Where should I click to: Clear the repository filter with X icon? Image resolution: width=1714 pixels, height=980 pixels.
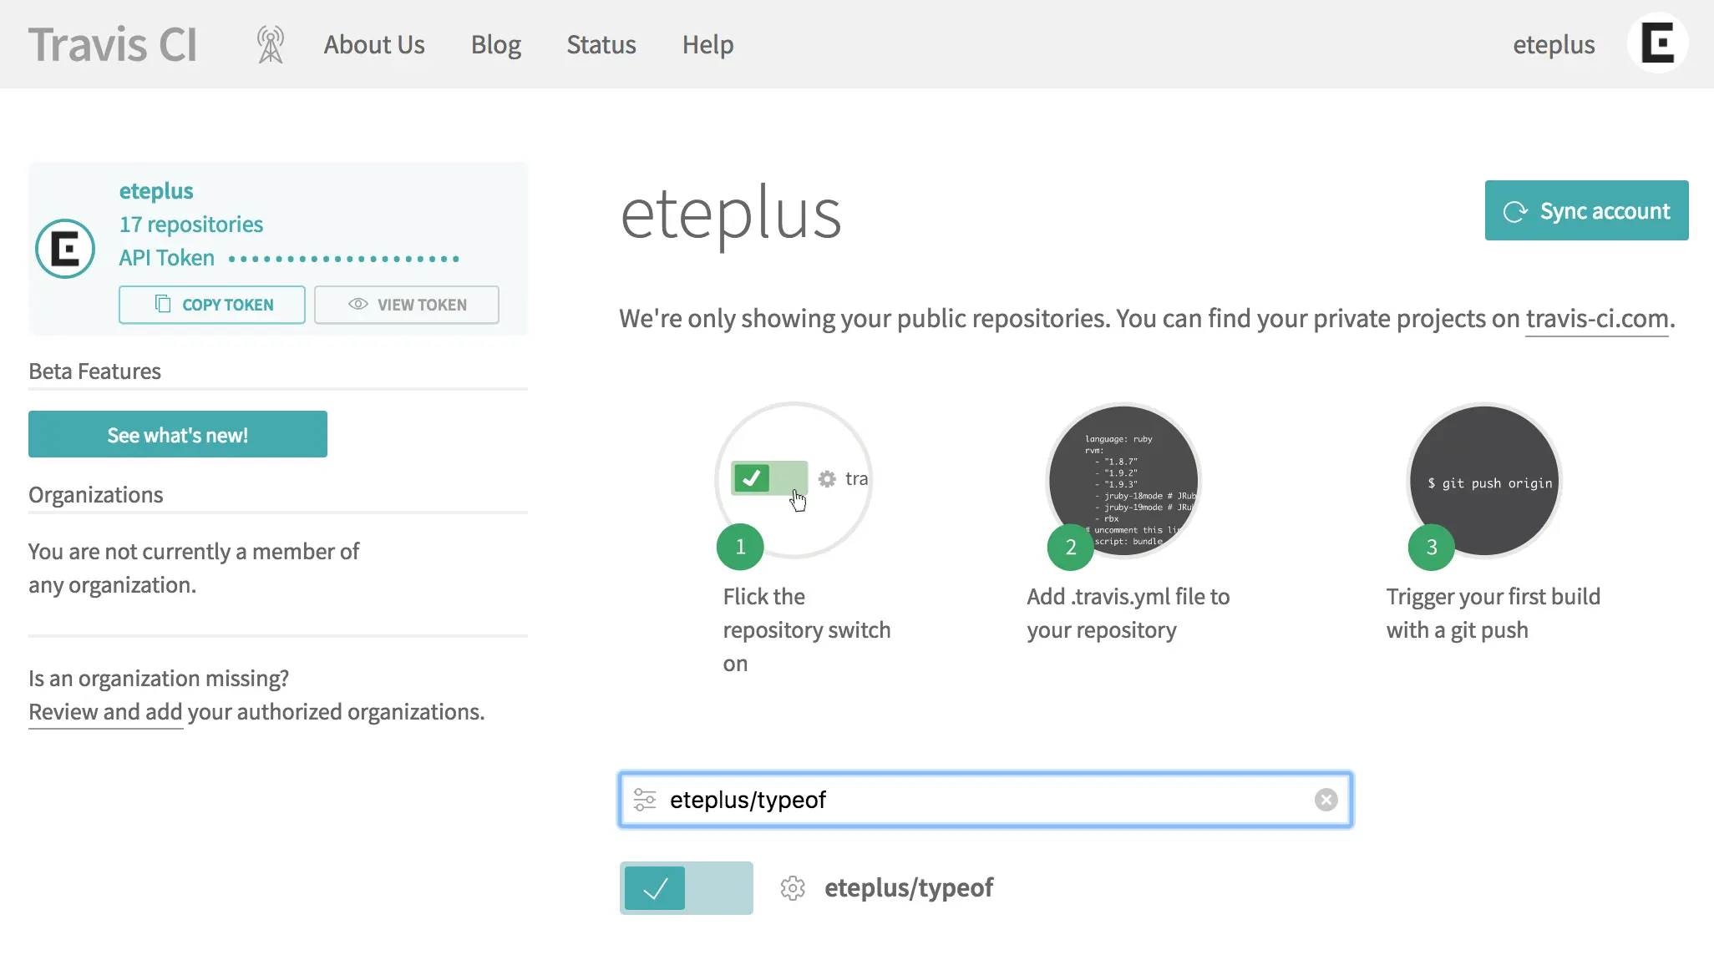click(1326, 800)
